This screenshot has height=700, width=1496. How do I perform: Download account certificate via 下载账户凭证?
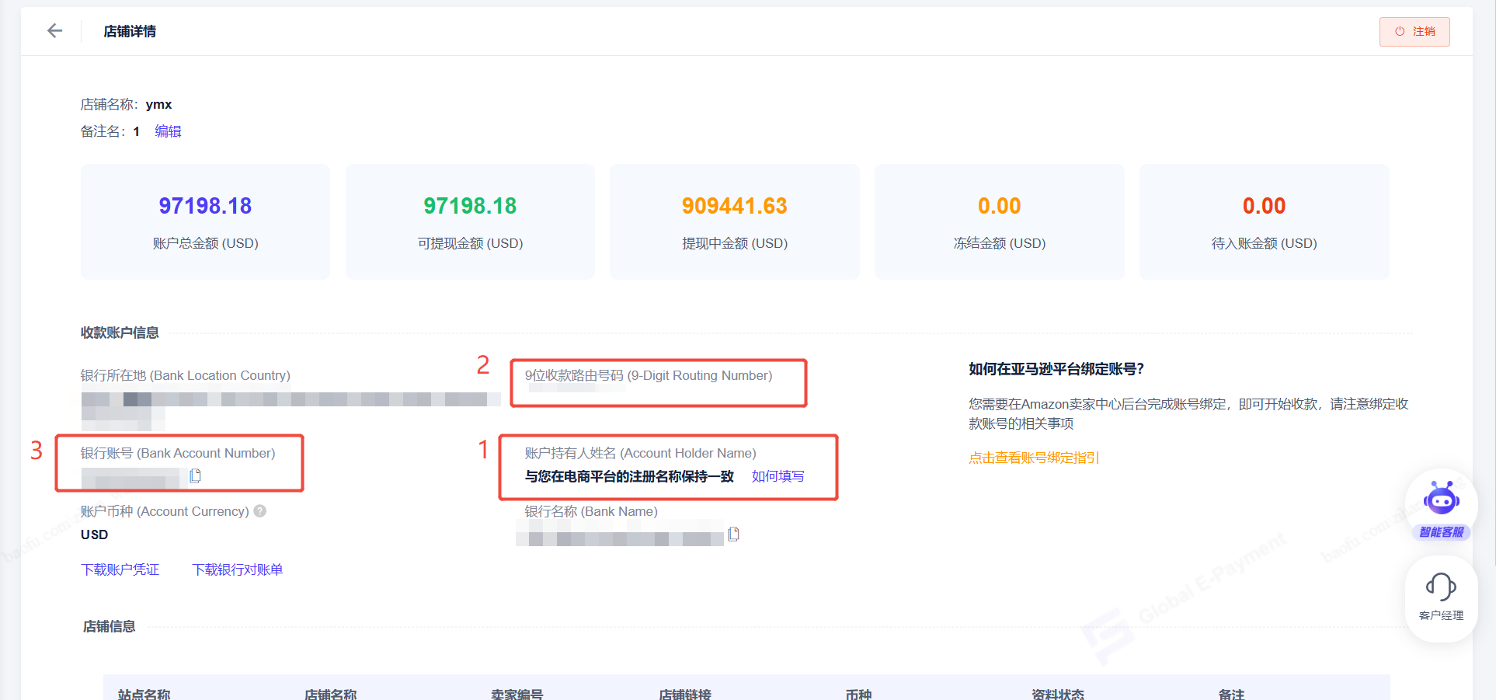120,569
